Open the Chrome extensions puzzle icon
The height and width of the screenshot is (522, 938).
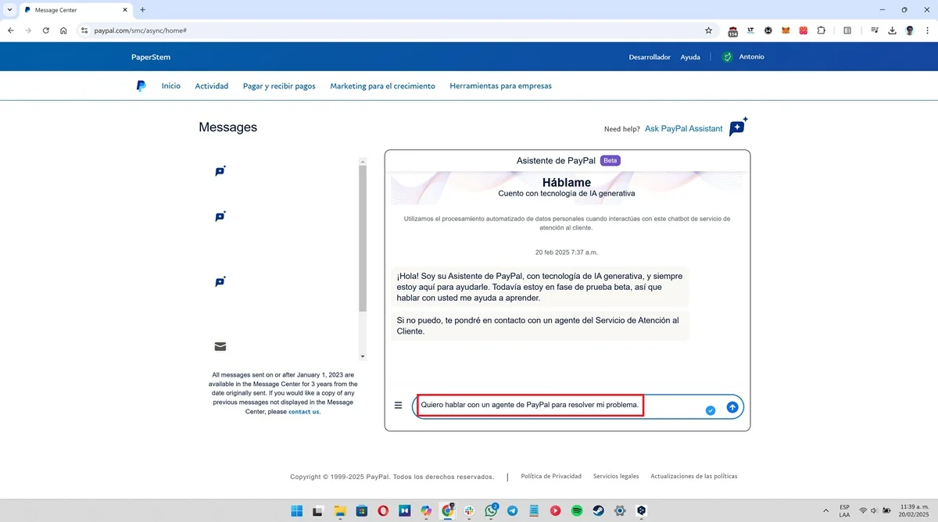822,30
